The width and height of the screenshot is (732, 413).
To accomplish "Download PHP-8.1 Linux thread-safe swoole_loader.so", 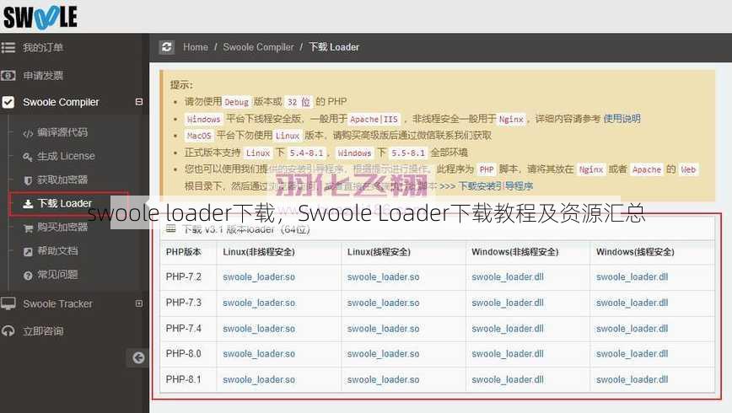I will tap(383, 380).
